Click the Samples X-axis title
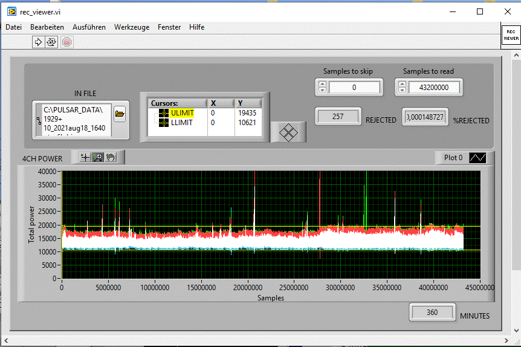The image size is (521, 347). (x=270, y=298)
